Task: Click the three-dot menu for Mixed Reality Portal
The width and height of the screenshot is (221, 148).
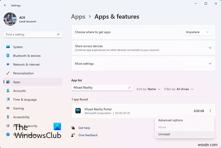Action: point(210,111)
